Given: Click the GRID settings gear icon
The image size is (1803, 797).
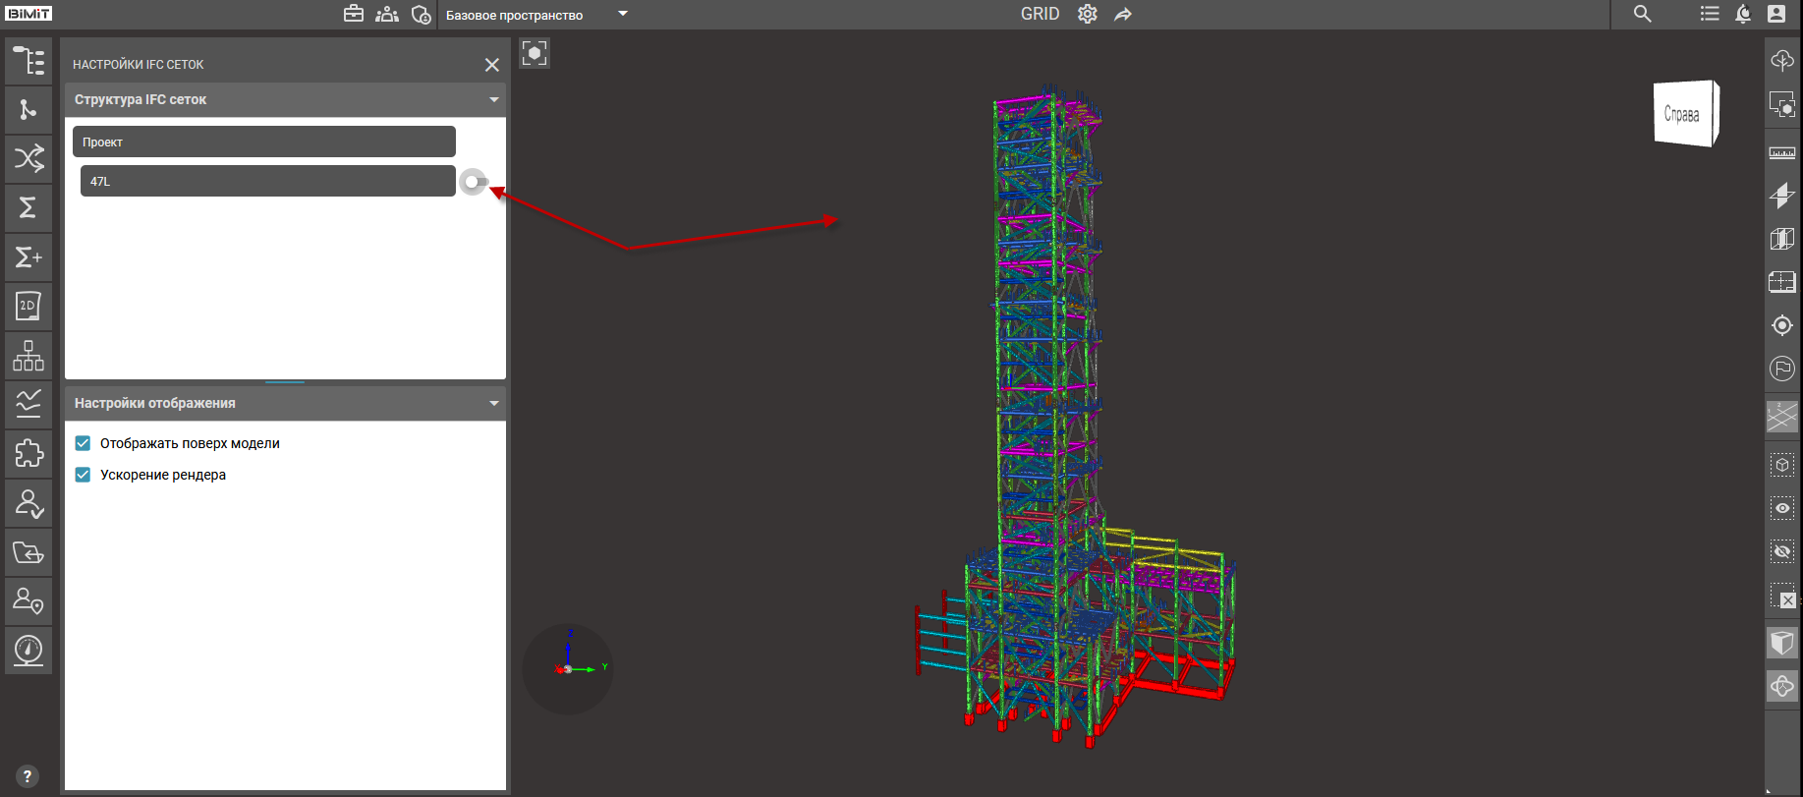Looking at the screenshot, I should (x=1087, y=14).
